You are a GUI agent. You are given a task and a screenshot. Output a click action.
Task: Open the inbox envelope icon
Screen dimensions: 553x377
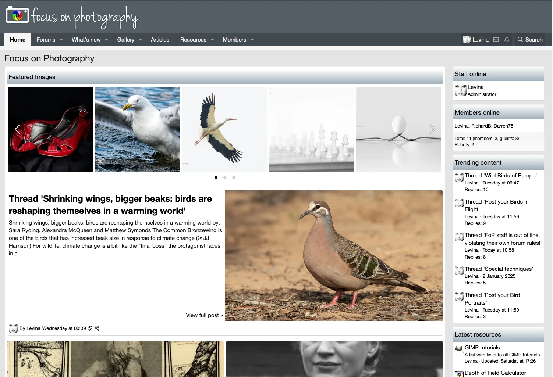point(496,40)
